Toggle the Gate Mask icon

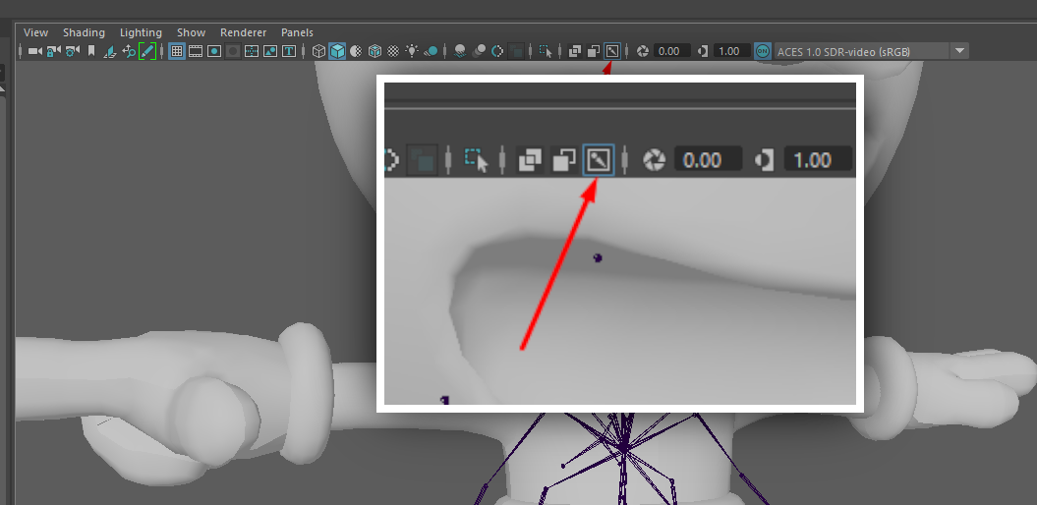233,51
